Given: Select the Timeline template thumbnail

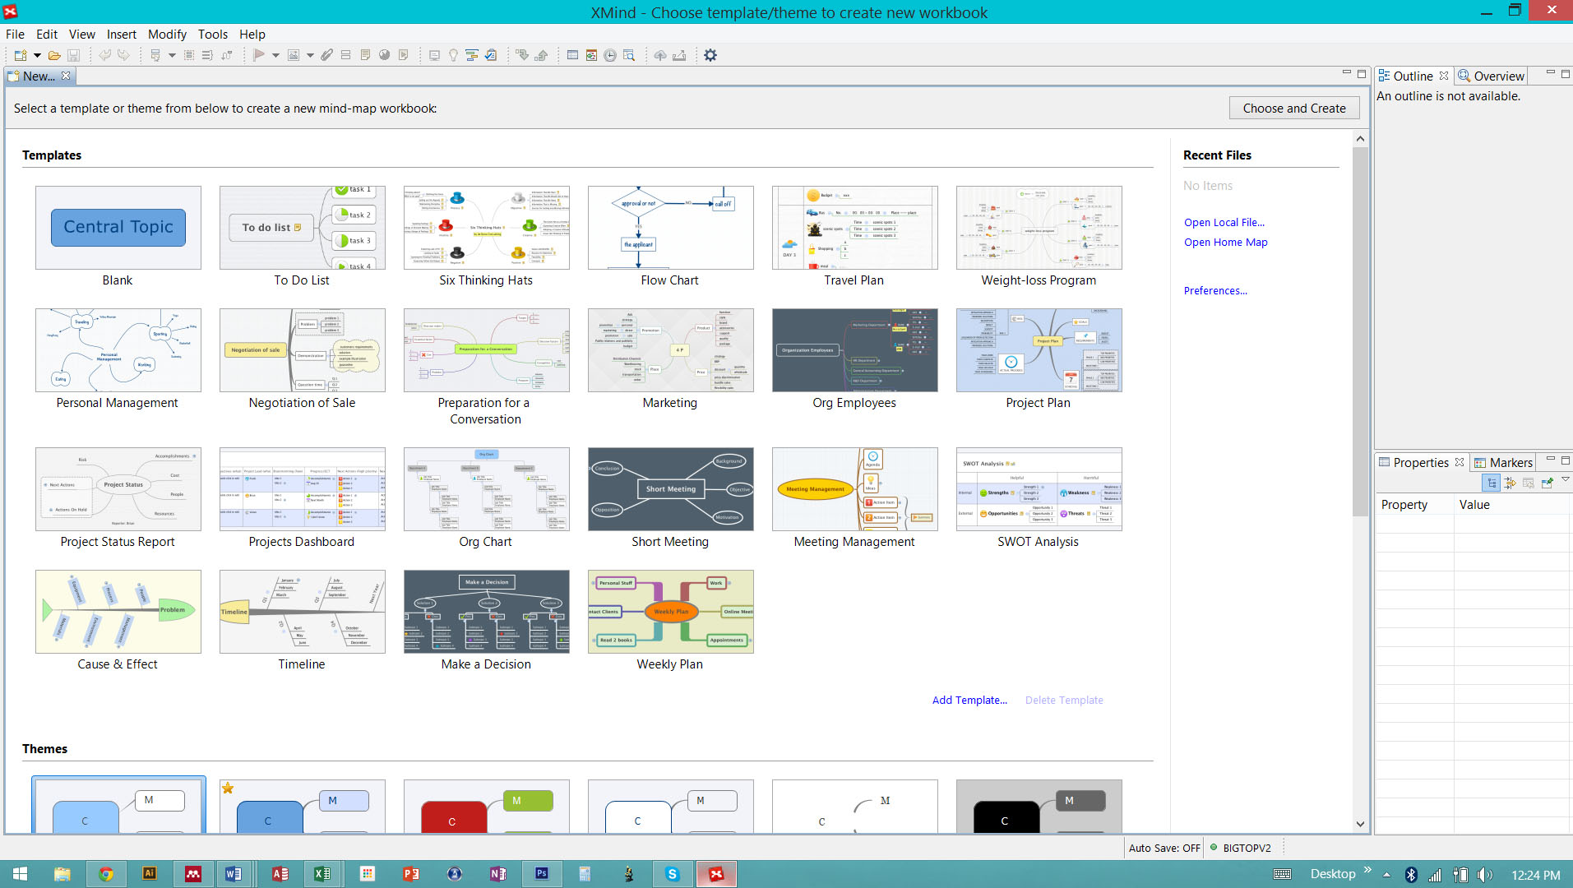Looking at the screenshot, I should 303,612.
